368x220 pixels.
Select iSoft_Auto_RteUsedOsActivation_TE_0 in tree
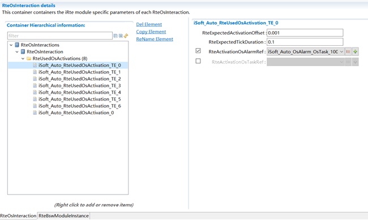coord(80,65)
